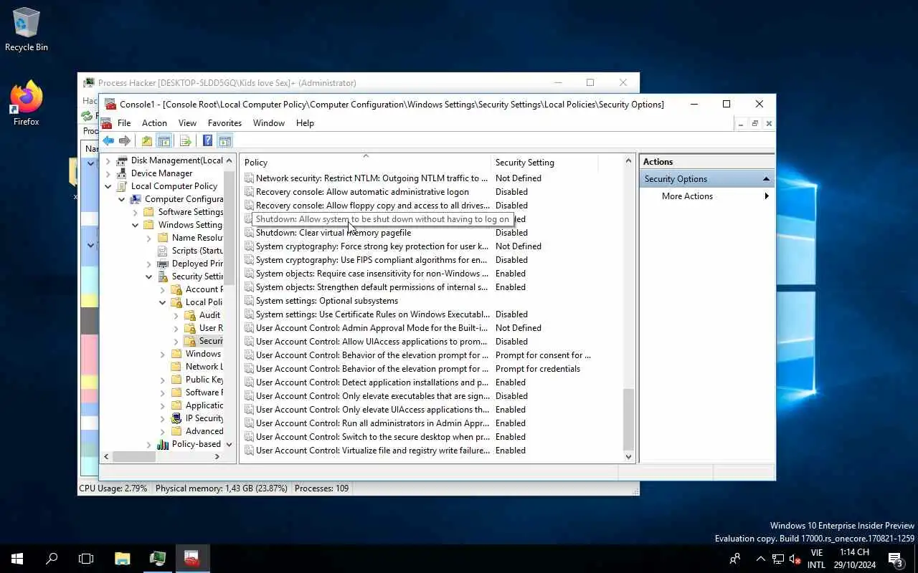Click the IP Security node icon
This screenshot has height=573, width=918.
[176, 418]
